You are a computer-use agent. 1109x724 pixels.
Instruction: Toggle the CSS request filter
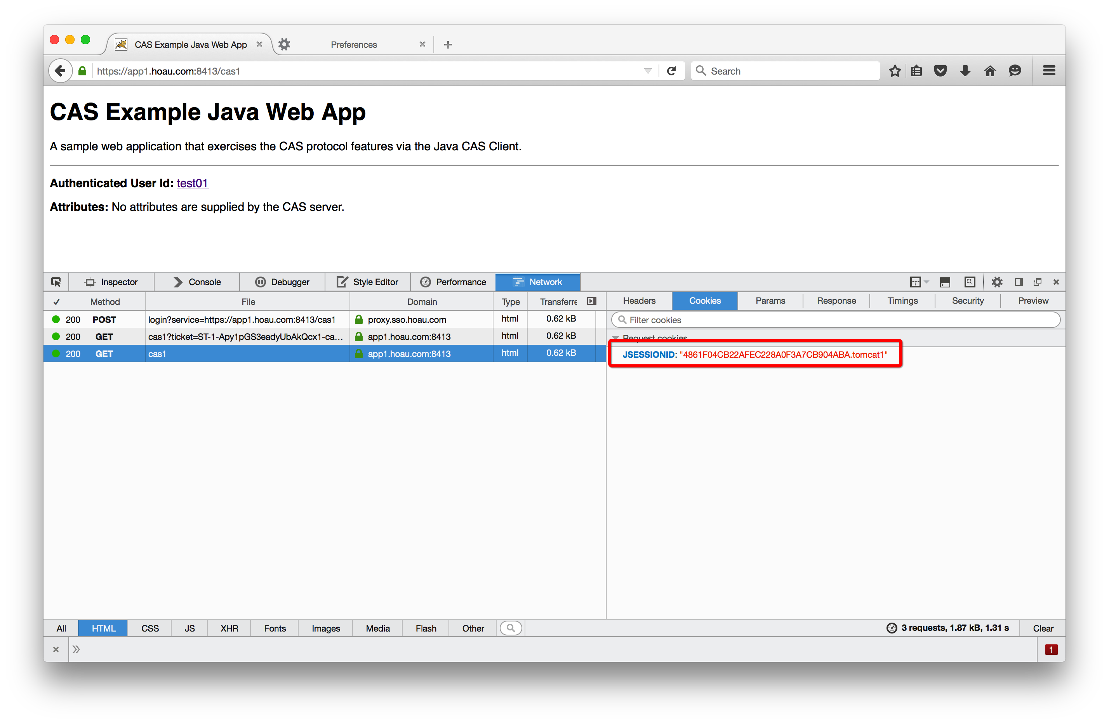click(x=150, y=628)
